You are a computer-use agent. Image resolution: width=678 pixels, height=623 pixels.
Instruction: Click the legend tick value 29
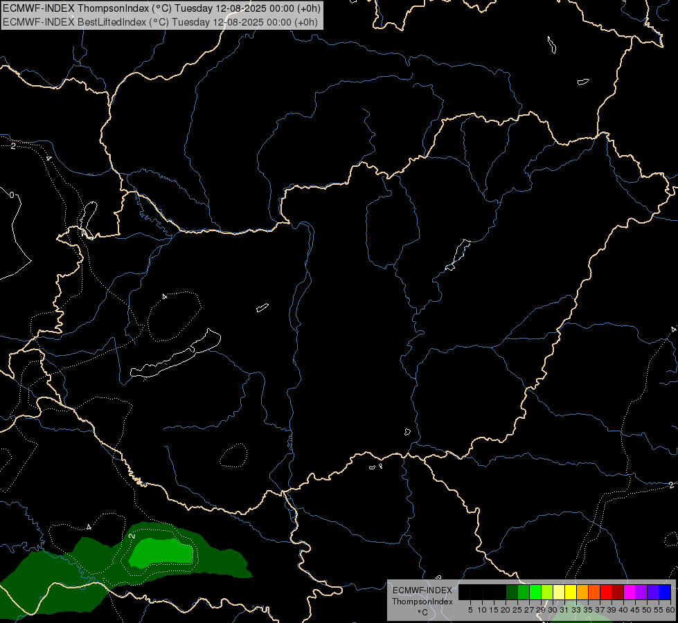coord(541,610)
